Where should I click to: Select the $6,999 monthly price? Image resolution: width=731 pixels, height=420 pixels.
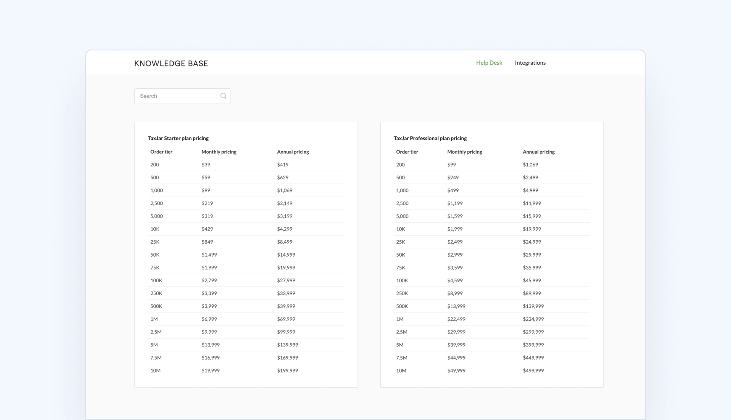coord(209,319)
